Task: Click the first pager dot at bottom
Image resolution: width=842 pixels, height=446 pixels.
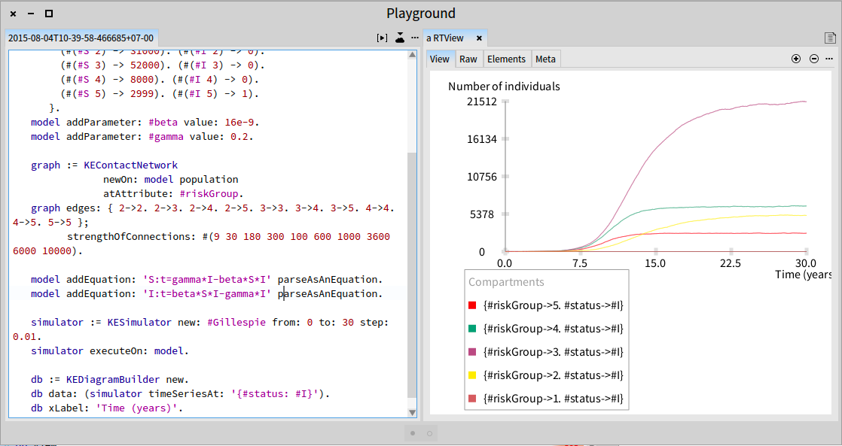Action: tap(413, 432)
